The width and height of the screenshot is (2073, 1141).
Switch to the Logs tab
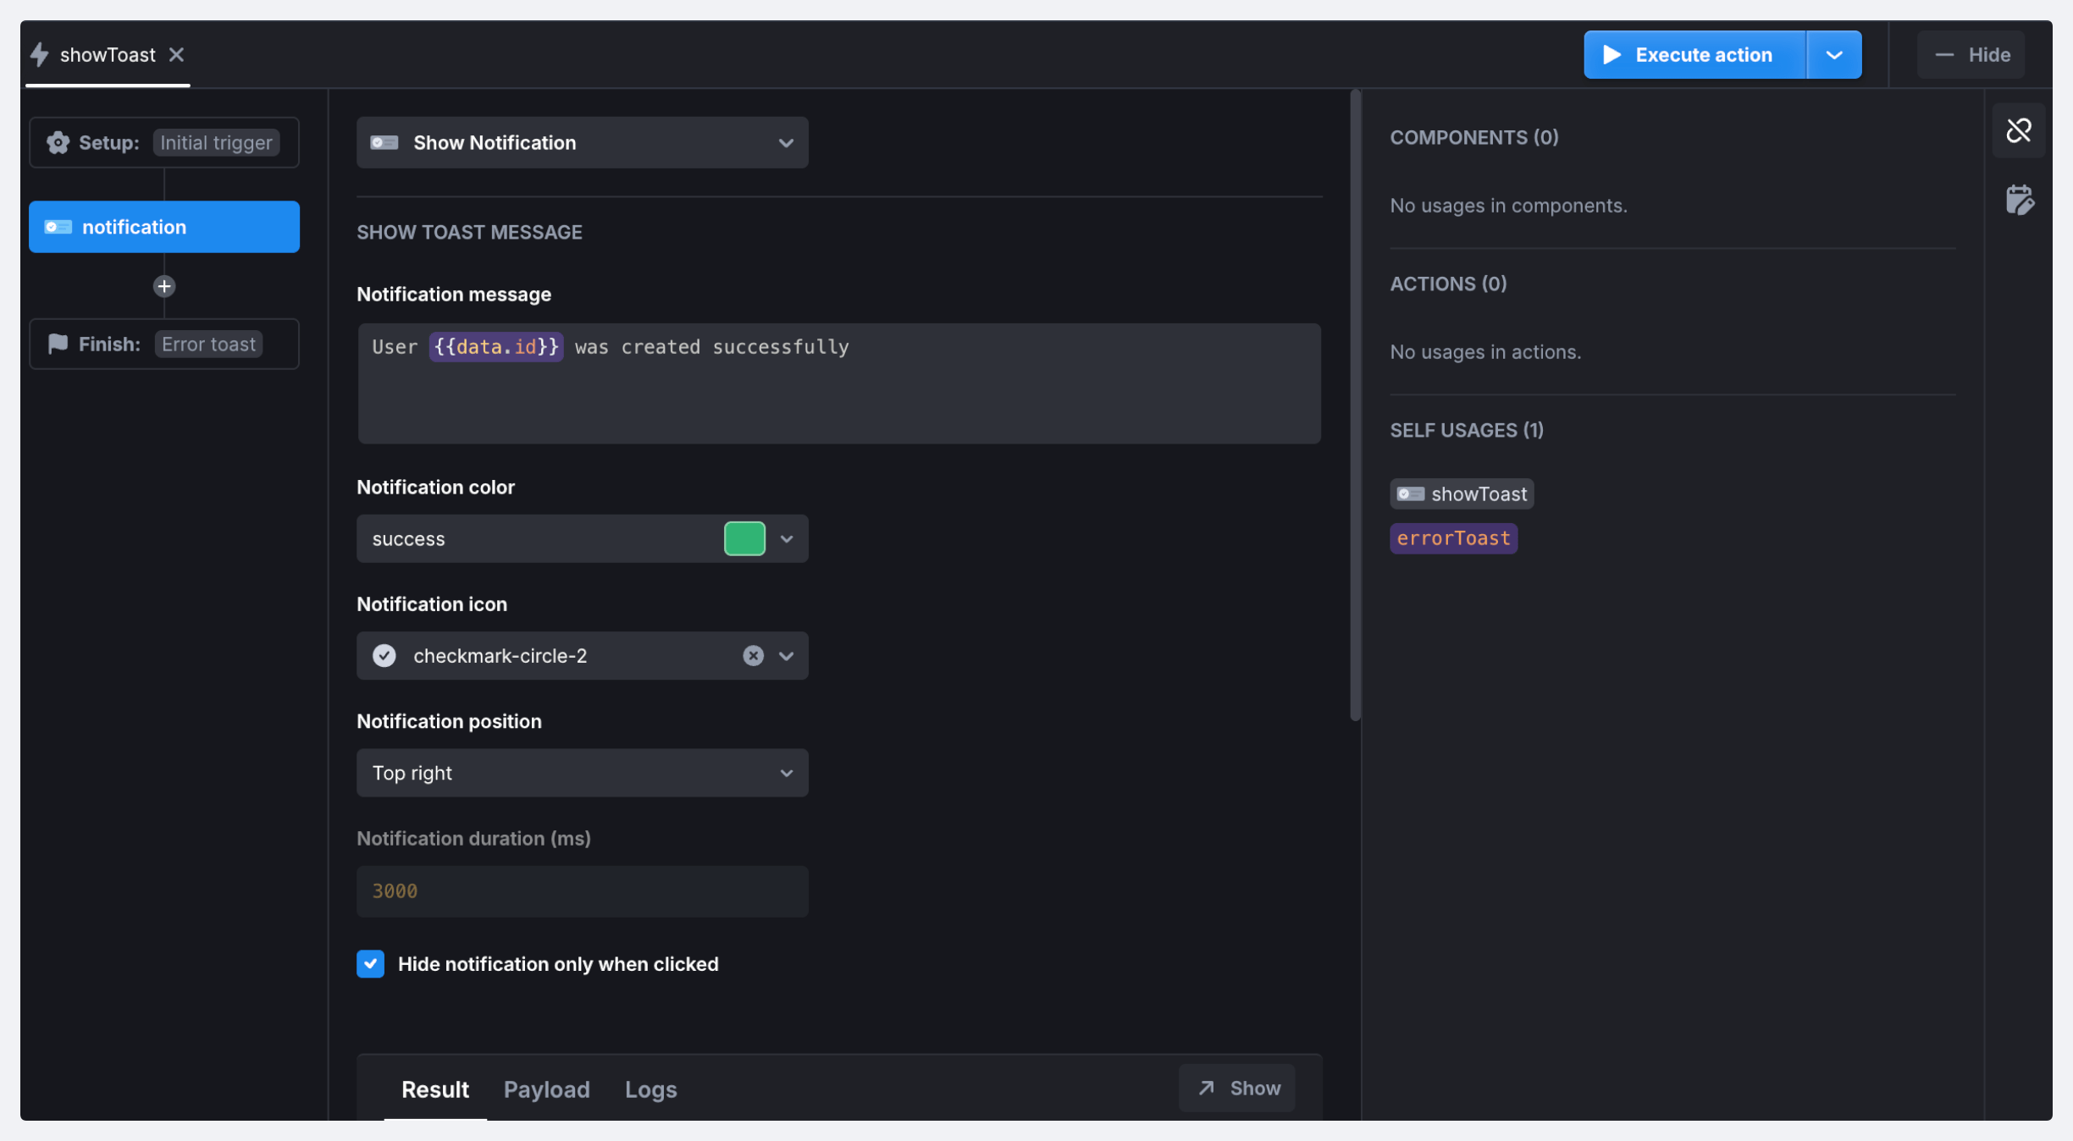(x=650, y=1089)
